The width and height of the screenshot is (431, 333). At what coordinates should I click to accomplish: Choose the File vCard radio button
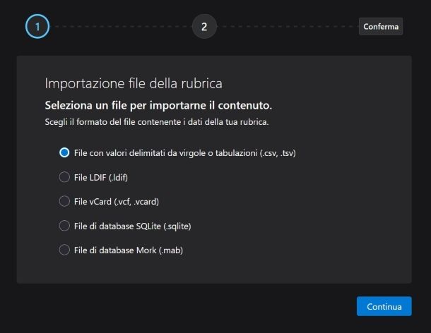point(64,201)
